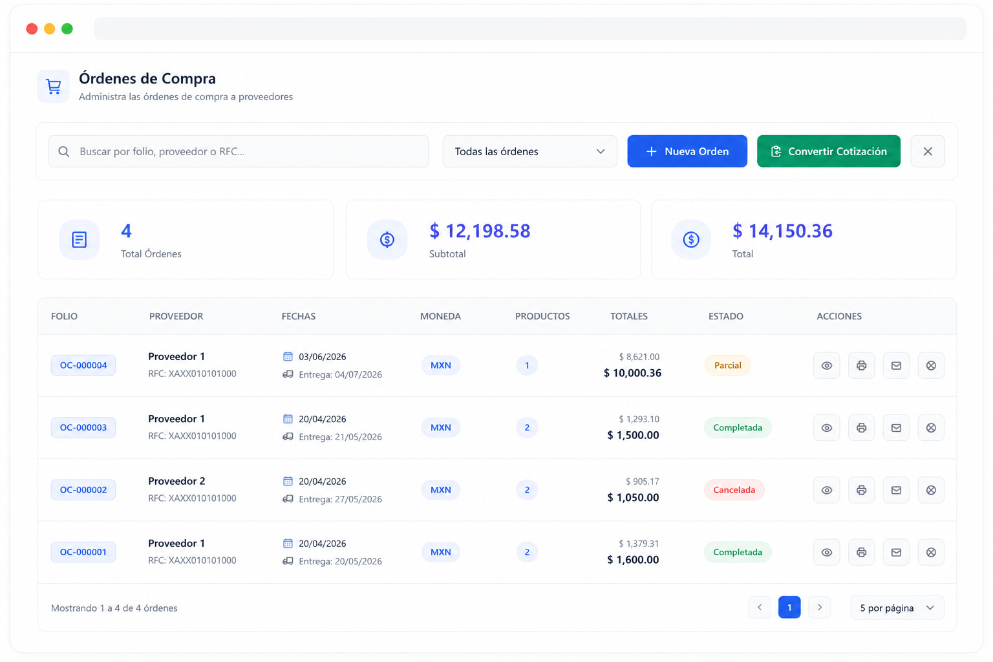Email order OC-000002

pos(896,490)
